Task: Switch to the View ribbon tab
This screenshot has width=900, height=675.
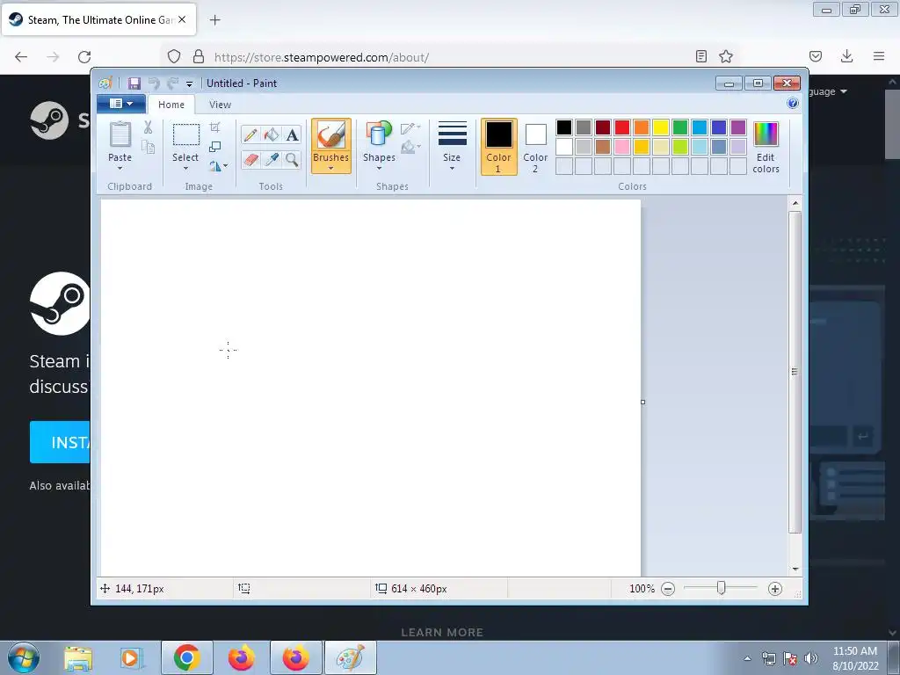Action: (220, 105)
